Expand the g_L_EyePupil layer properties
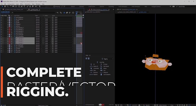196x106 pixels. tap(8, 45)
